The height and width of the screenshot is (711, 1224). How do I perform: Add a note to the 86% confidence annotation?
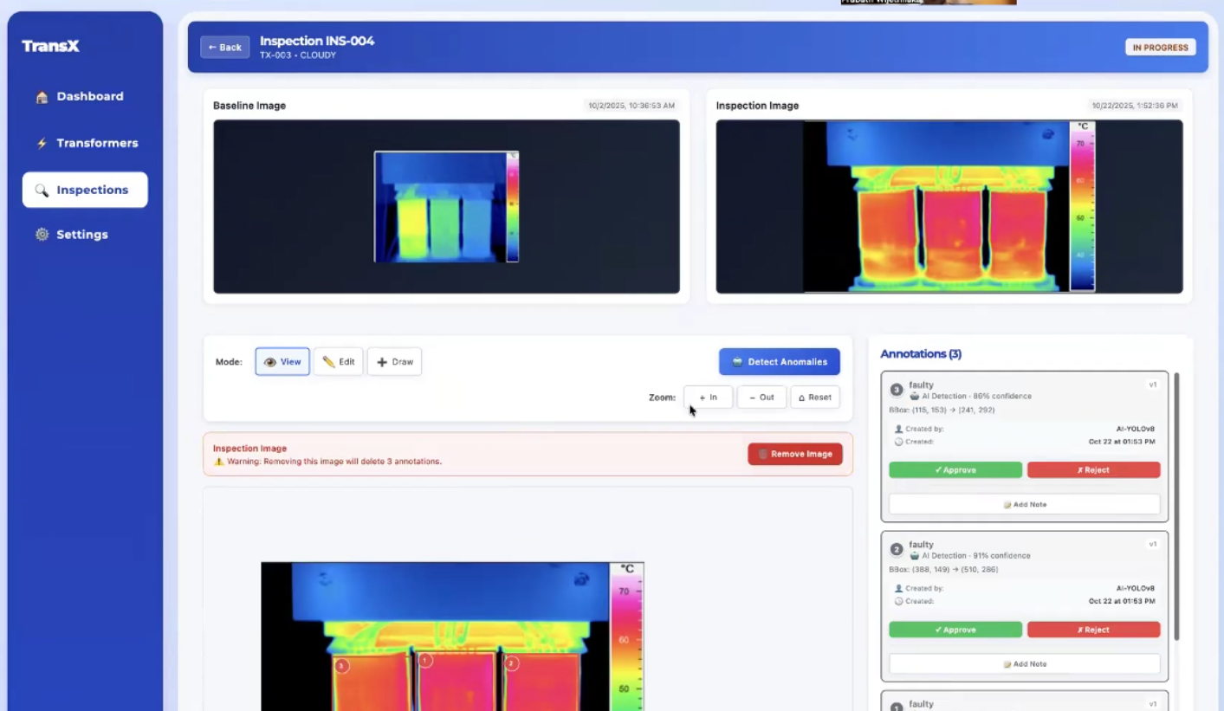pos(1025,504)
